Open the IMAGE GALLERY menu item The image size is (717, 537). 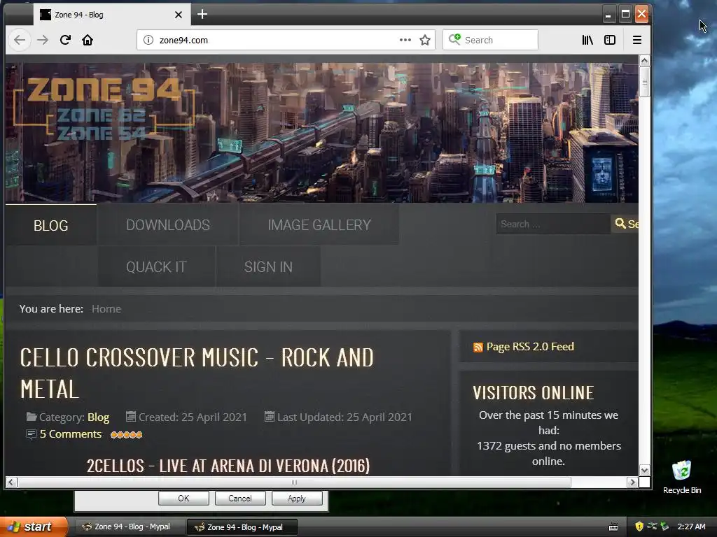[319, 225]
